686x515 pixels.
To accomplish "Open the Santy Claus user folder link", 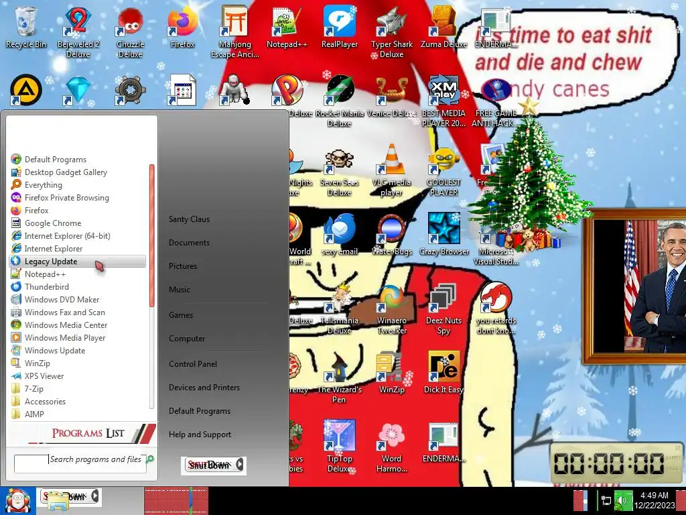I will click(x=189, y=219).
